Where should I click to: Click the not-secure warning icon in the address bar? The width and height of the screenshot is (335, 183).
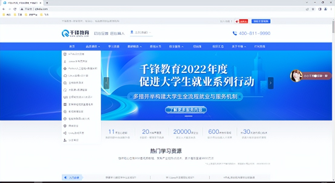point(22,9)
